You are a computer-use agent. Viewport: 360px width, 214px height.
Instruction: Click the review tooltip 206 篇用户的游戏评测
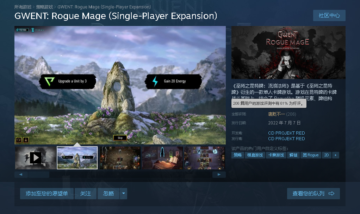click(269, 103)
